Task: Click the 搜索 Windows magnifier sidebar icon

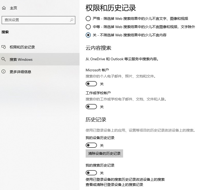Action: coord(4,59)
